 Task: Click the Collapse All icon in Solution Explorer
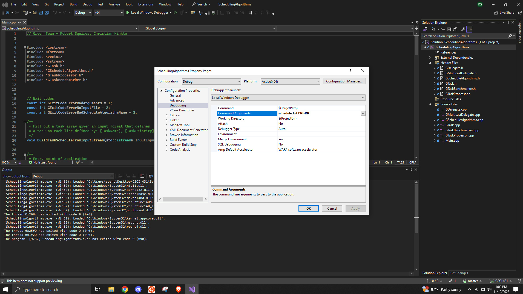pos(449,29)
